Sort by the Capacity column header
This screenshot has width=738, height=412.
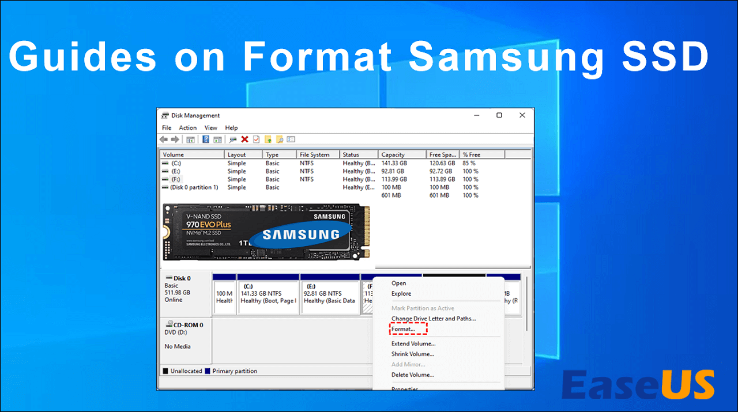402,154
